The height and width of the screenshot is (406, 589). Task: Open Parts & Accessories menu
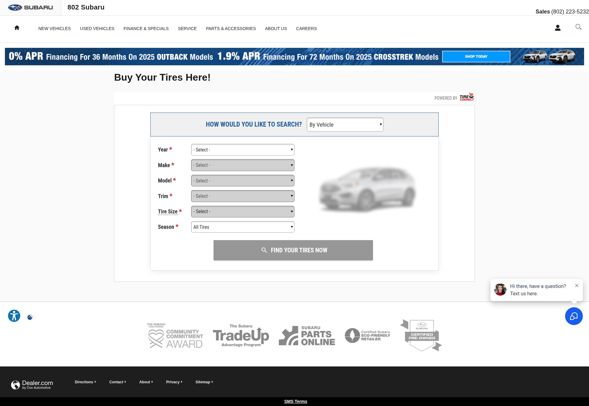[231, 29]
